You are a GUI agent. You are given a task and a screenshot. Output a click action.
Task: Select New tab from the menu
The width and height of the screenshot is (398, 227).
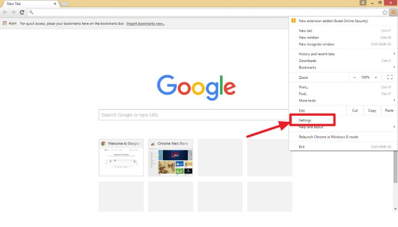(x=343, y=31)
